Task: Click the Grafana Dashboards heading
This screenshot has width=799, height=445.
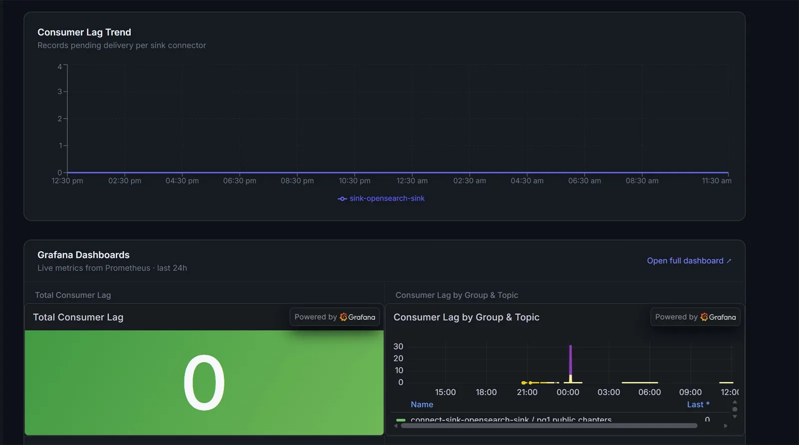Action: tap(83, 255)
